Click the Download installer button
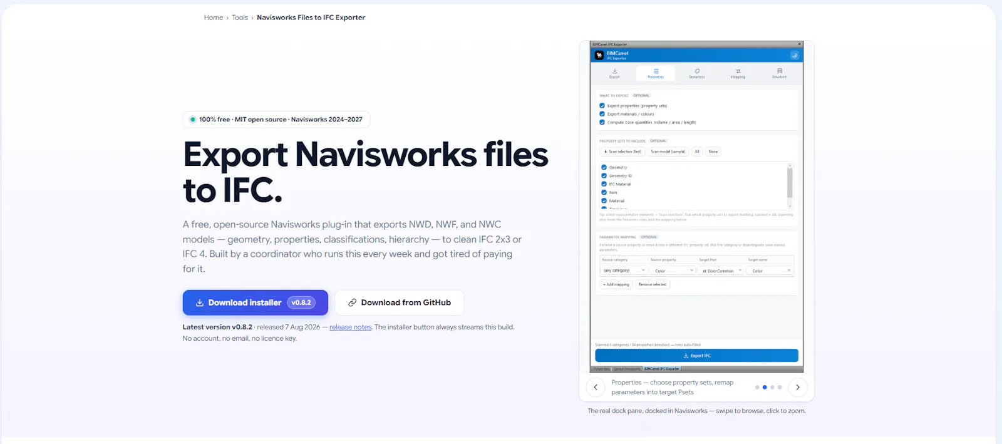The width and height of the screenshot is (1002, 444). coord(256,302)
